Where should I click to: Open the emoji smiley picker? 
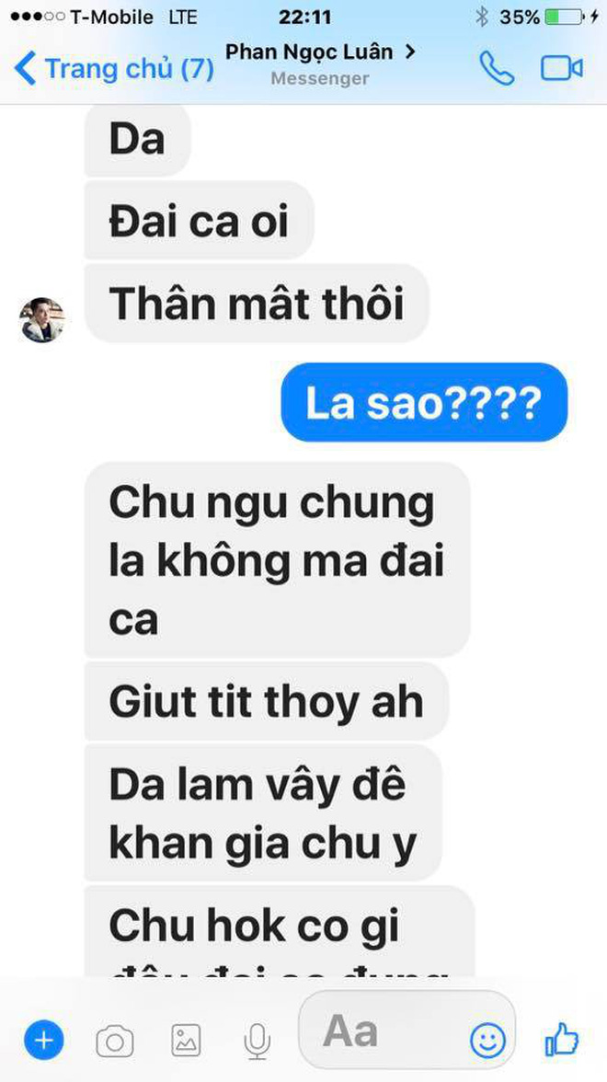487,1040
